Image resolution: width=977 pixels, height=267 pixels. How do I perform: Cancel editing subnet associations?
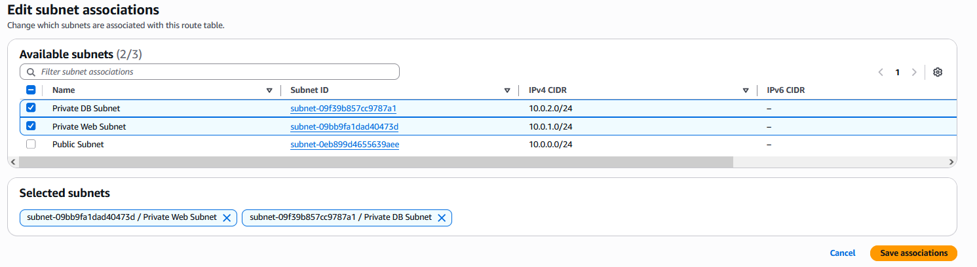click(843, 253)
